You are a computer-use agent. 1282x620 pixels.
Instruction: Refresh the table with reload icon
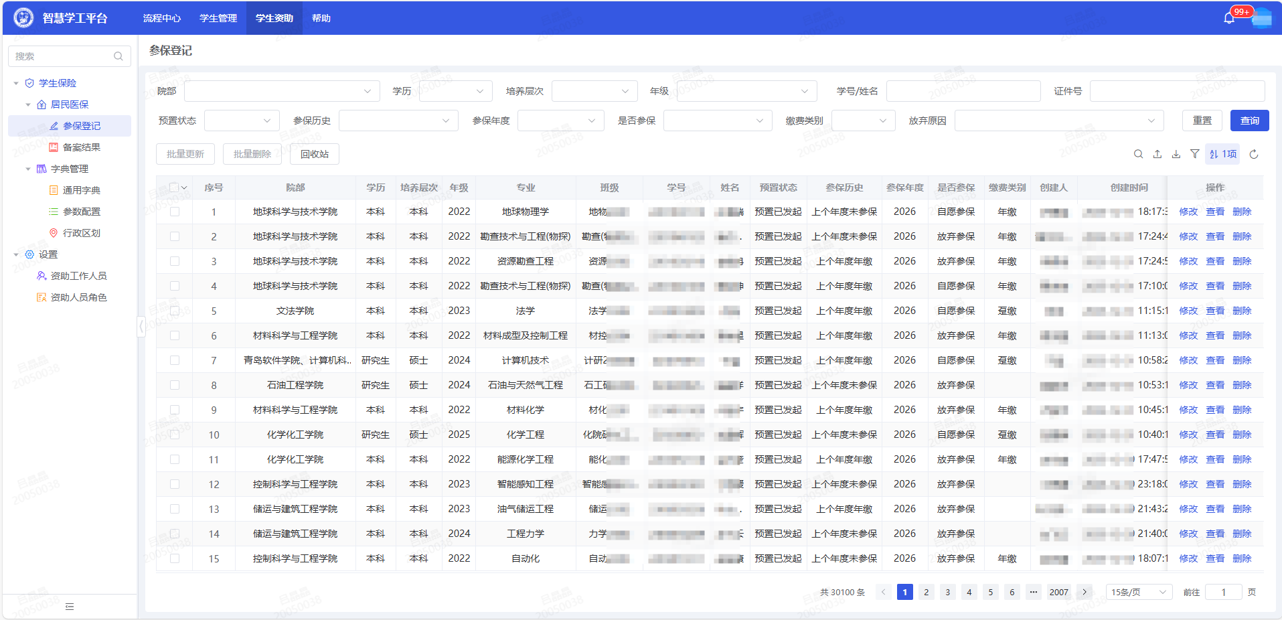(1253, 154)
